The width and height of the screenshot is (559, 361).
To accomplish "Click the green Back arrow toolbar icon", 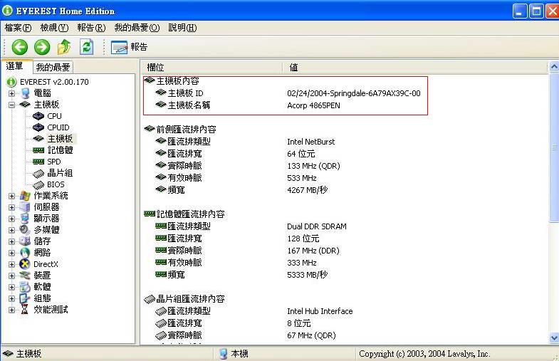I will point(20,47).
